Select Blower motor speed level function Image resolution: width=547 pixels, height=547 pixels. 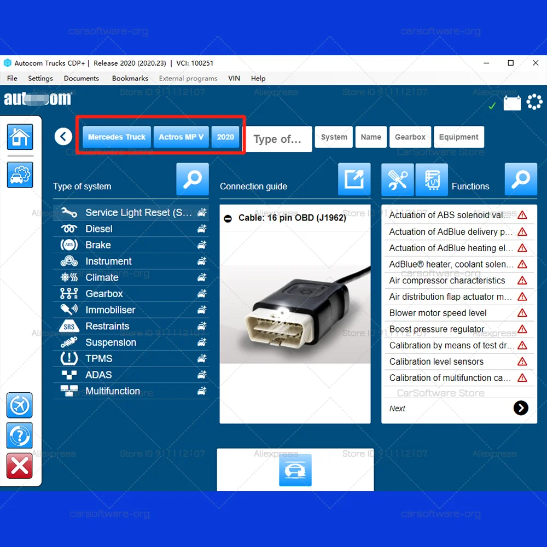[458, 312]
